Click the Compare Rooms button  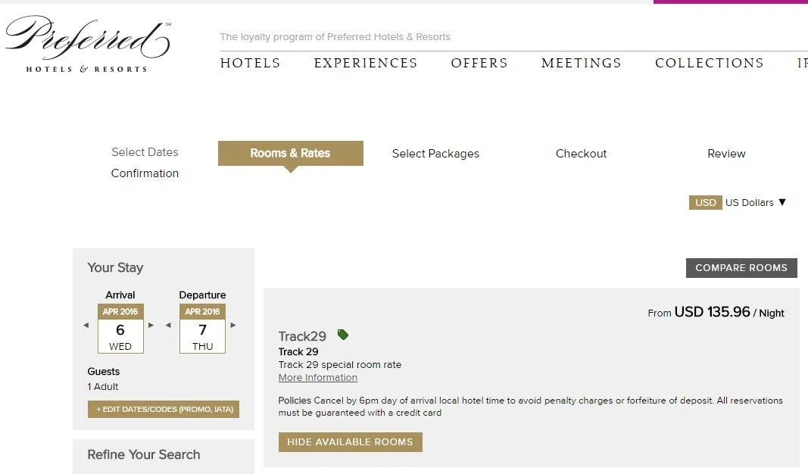click(x=741, y=268)
